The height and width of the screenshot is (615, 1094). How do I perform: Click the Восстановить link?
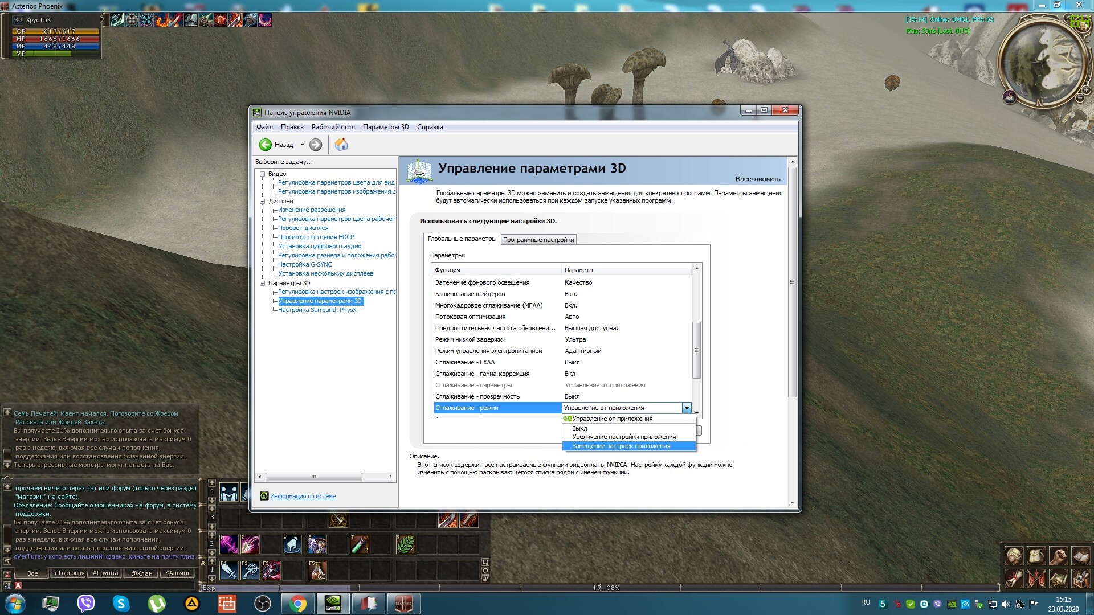click(x=757, y=179)
